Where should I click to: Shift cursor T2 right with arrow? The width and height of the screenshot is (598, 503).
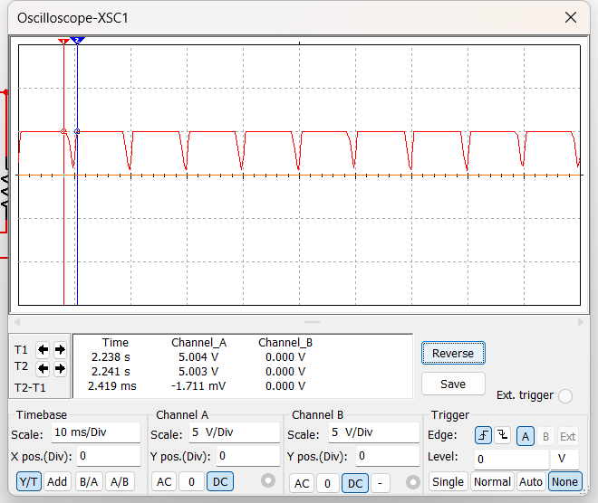(60, 368)
